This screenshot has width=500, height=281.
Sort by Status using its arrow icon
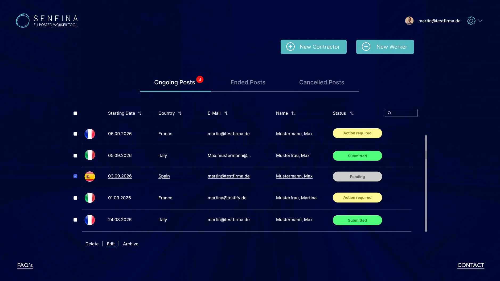(352, 113)
